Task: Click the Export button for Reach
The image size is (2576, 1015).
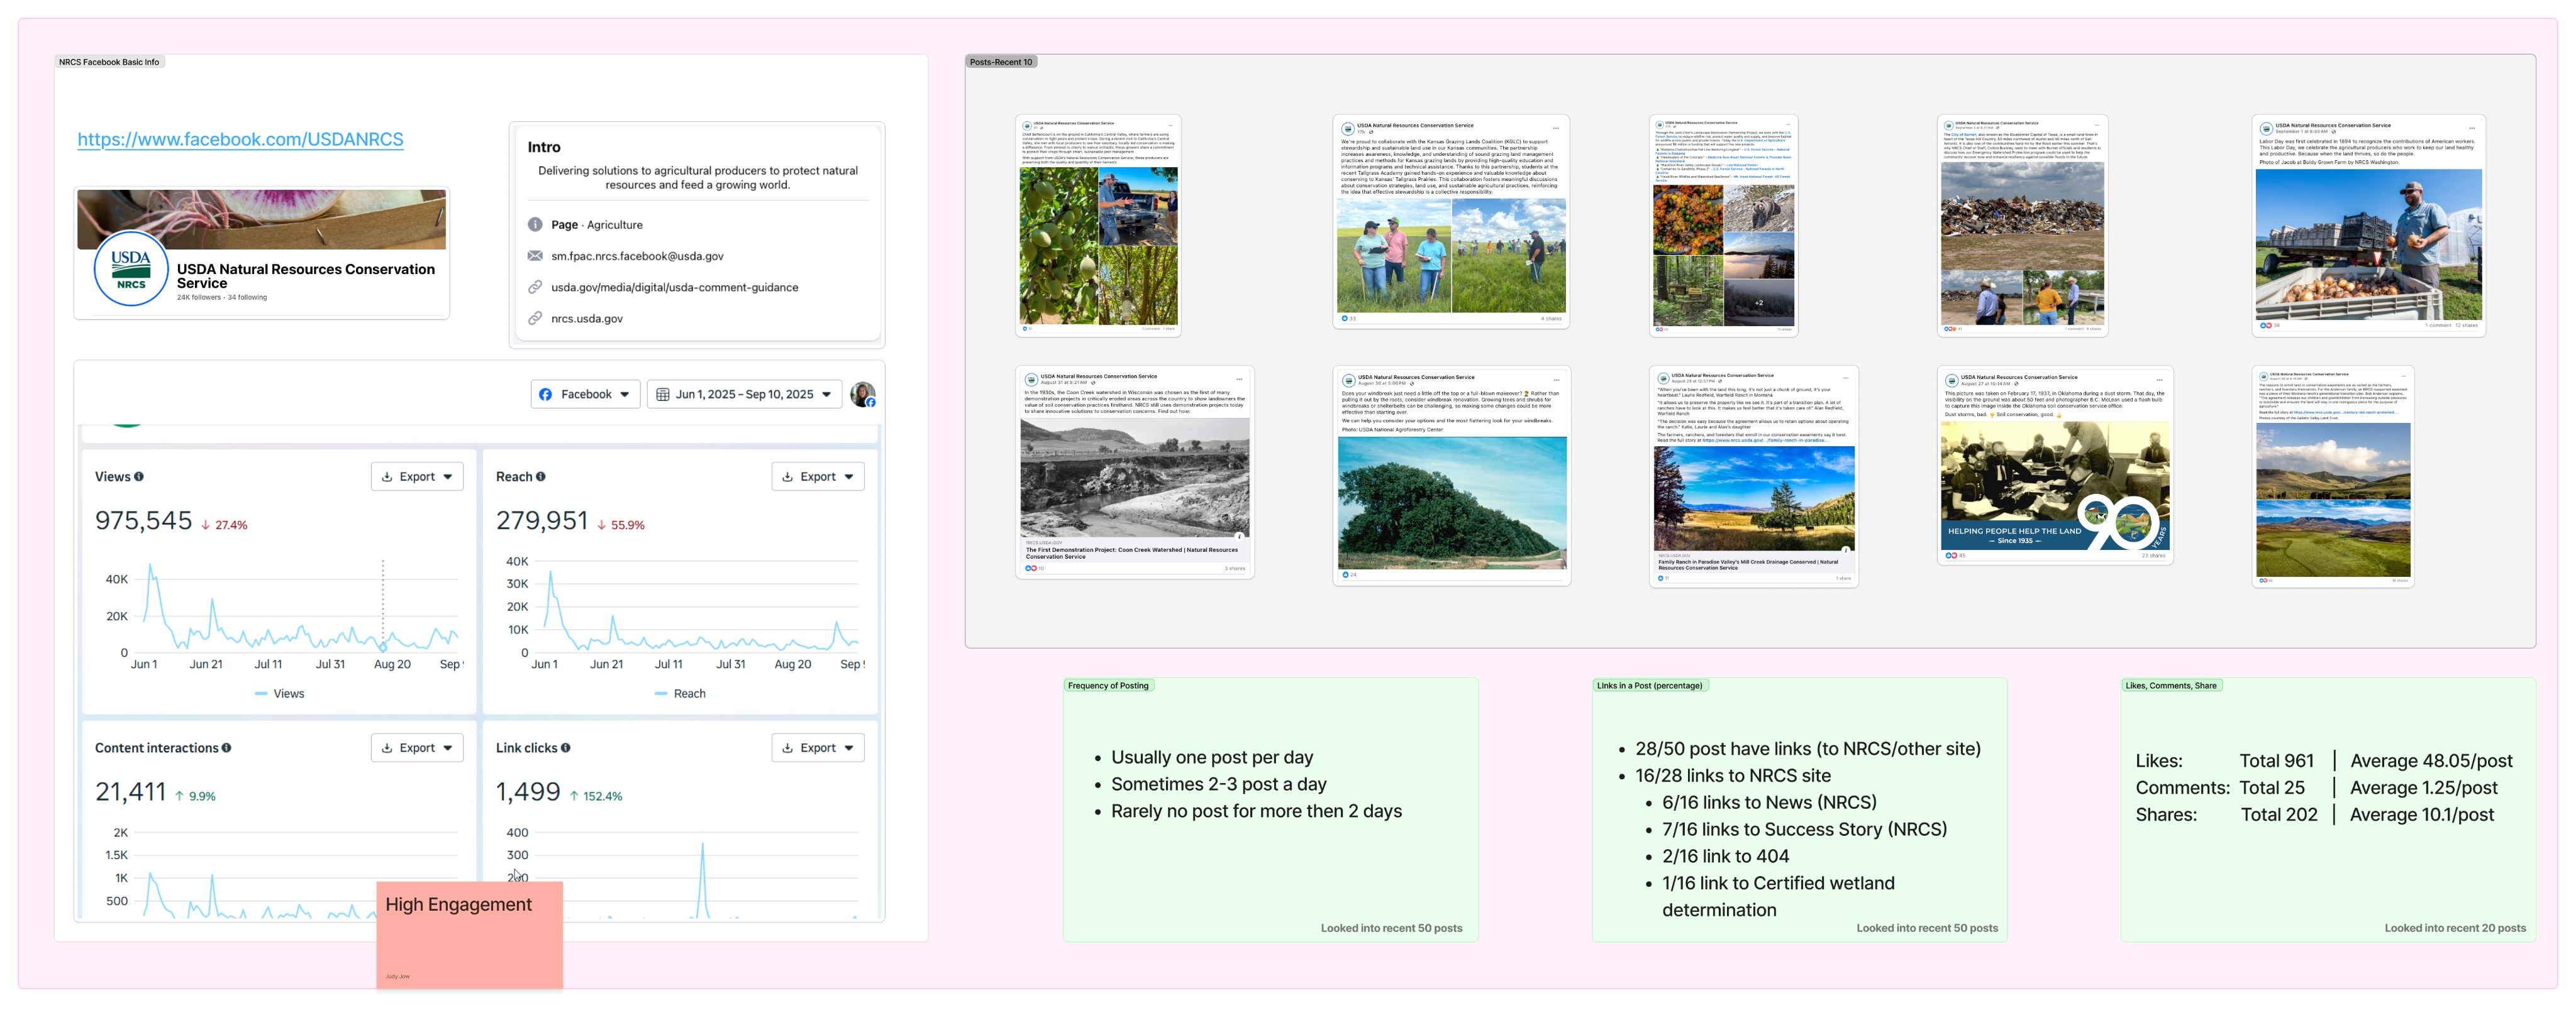Action: point(817,476)
